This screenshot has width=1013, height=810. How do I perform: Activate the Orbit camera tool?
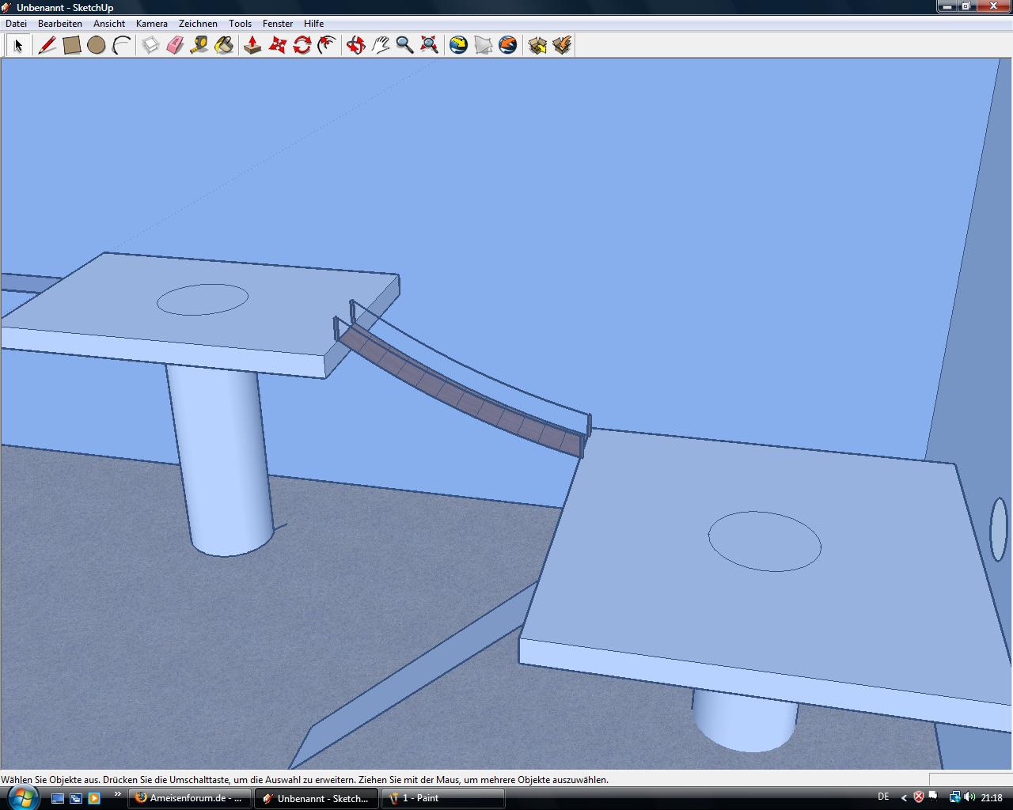pos(355,45)
